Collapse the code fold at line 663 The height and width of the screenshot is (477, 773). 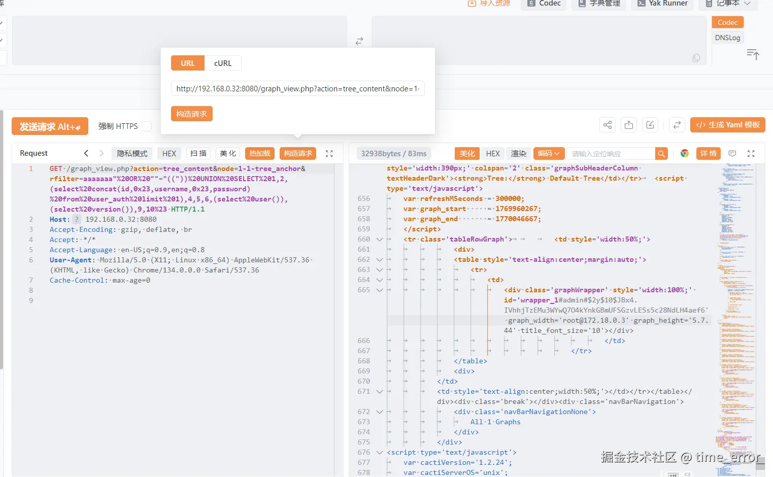coord(379,269)
